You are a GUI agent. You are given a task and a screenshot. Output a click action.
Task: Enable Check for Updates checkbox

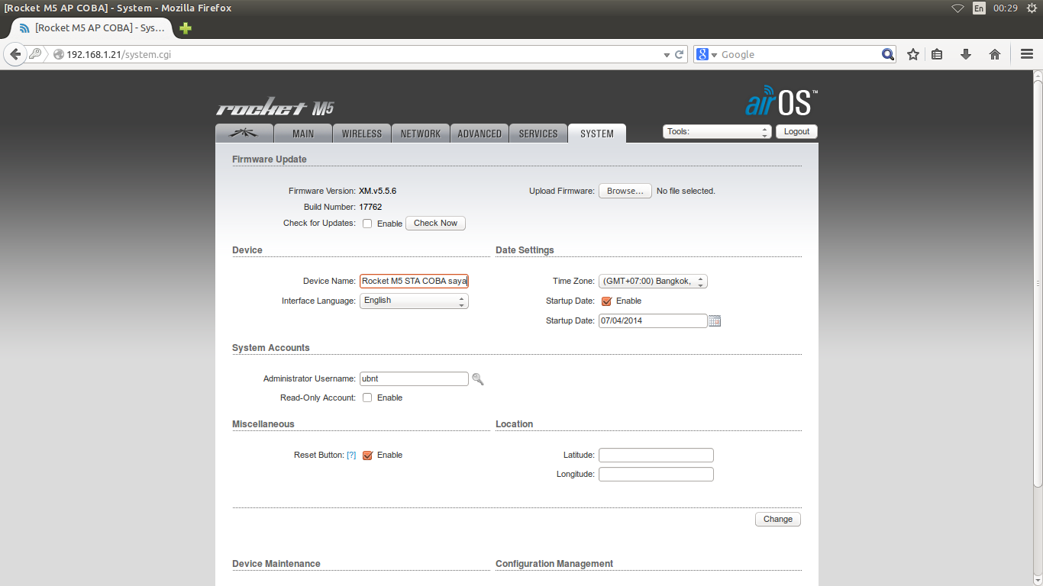pyautogui.click(x=367, y=224)
